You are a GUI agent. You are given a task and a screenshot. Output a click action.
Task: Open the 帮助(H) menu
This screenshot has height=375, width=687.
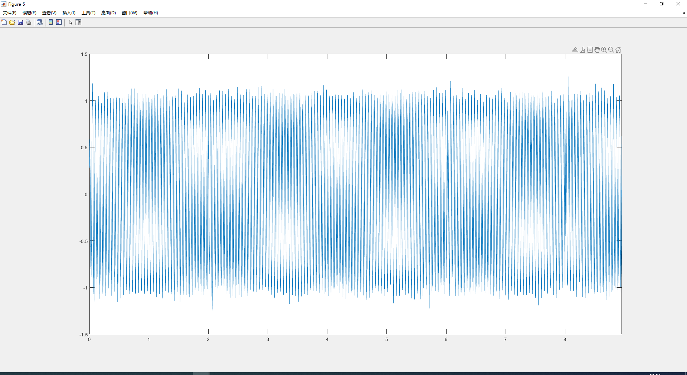click(x=151, y=13)
